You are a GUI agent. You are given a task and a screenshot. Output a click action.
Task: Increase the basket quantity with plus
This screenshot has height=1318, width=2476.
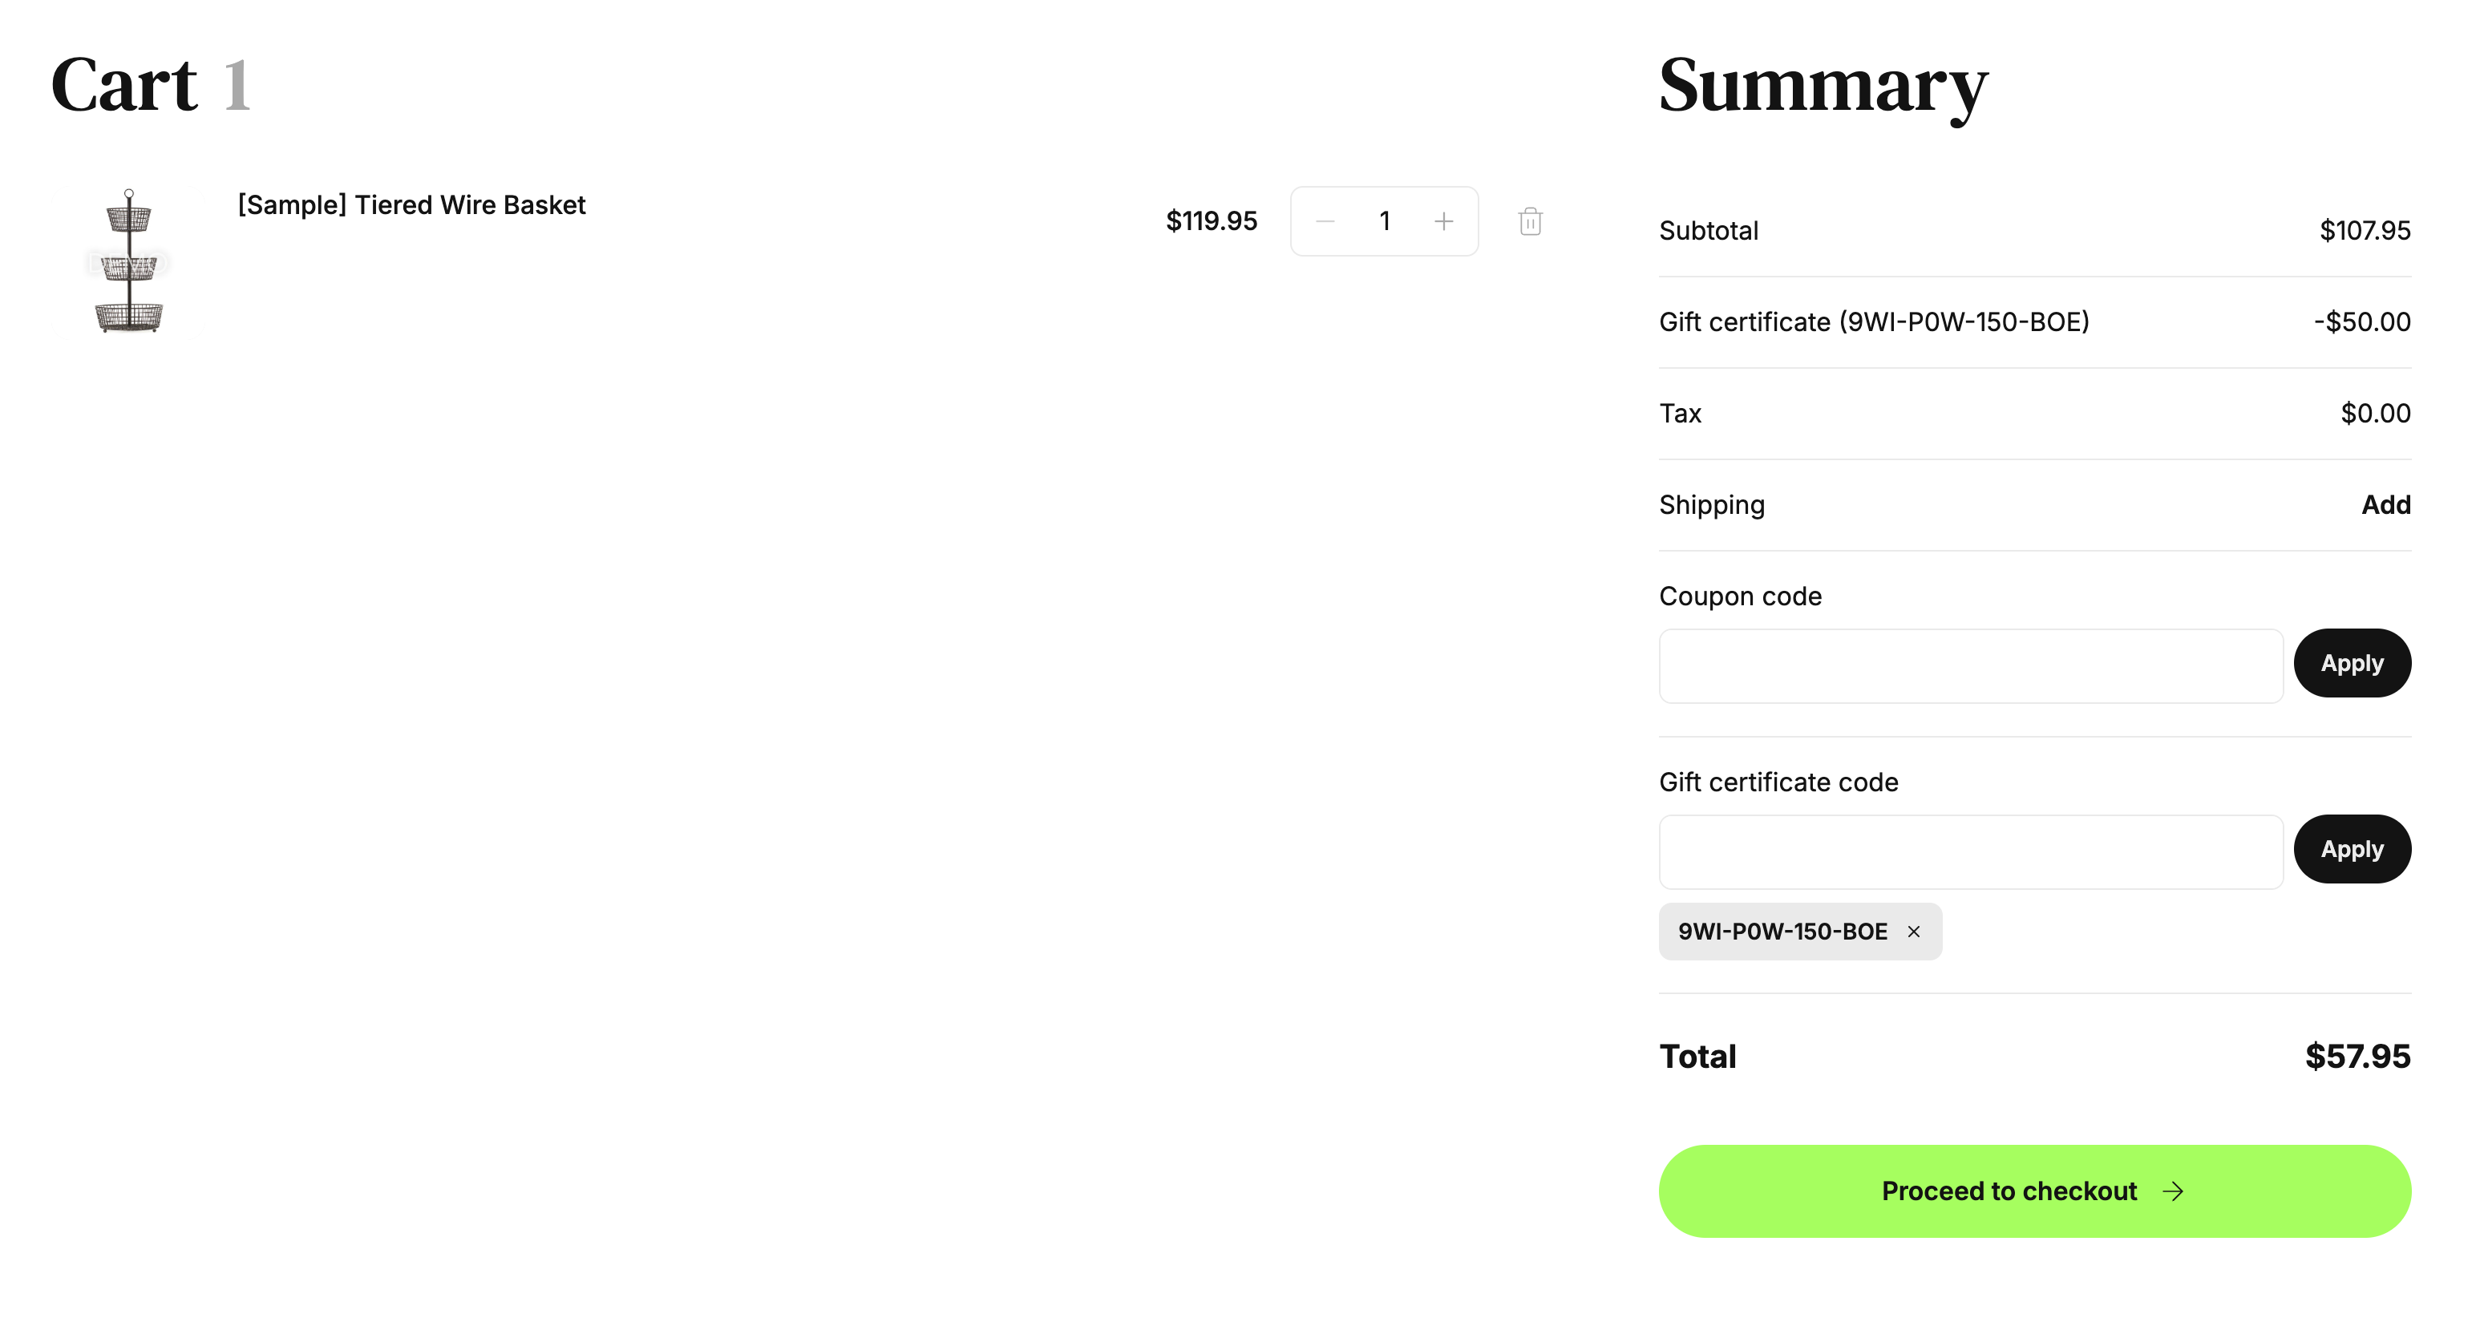pyautogui.click(x=1444, y=222)
